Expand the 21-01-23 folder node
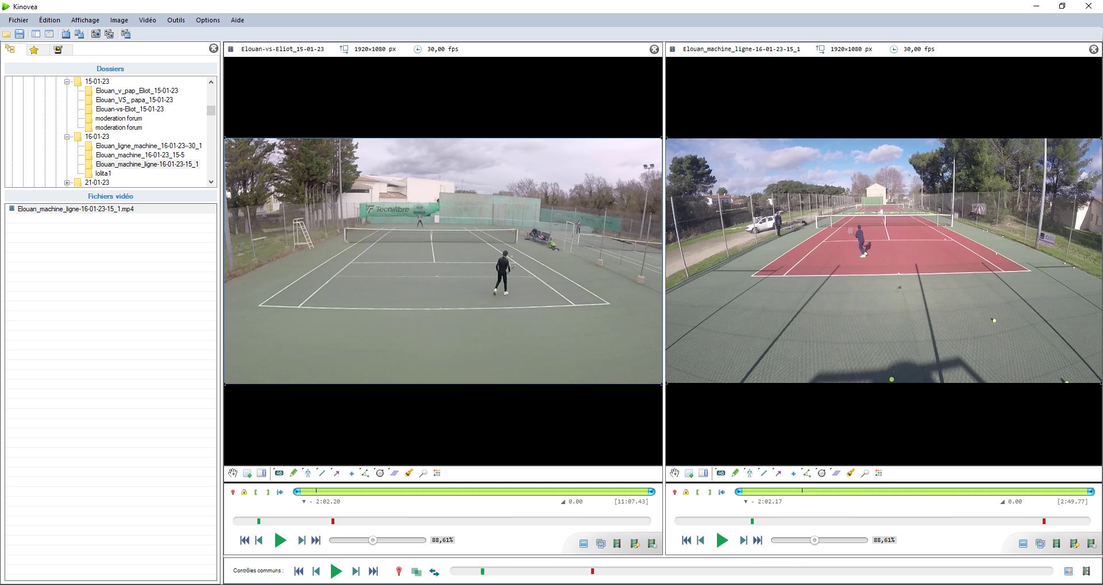The width and height of the screenshot is (1103, 585). coord(67,183)
